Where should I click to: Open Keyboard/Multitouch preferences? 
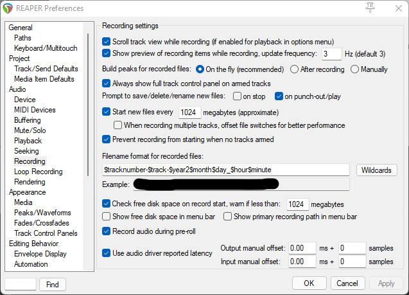point(46,48)
